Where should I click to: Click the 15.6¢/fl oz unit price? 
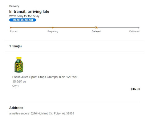click(19, 82)
